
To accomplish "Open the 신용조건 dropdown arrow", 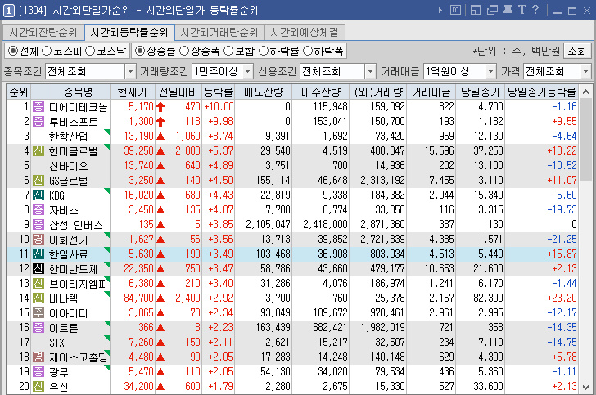I will pos(370,71).
